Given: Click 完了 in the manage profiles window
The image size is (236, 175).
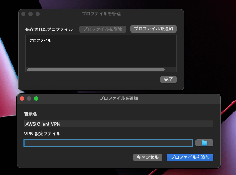Looking at the screenshot, I should point(169,79).
